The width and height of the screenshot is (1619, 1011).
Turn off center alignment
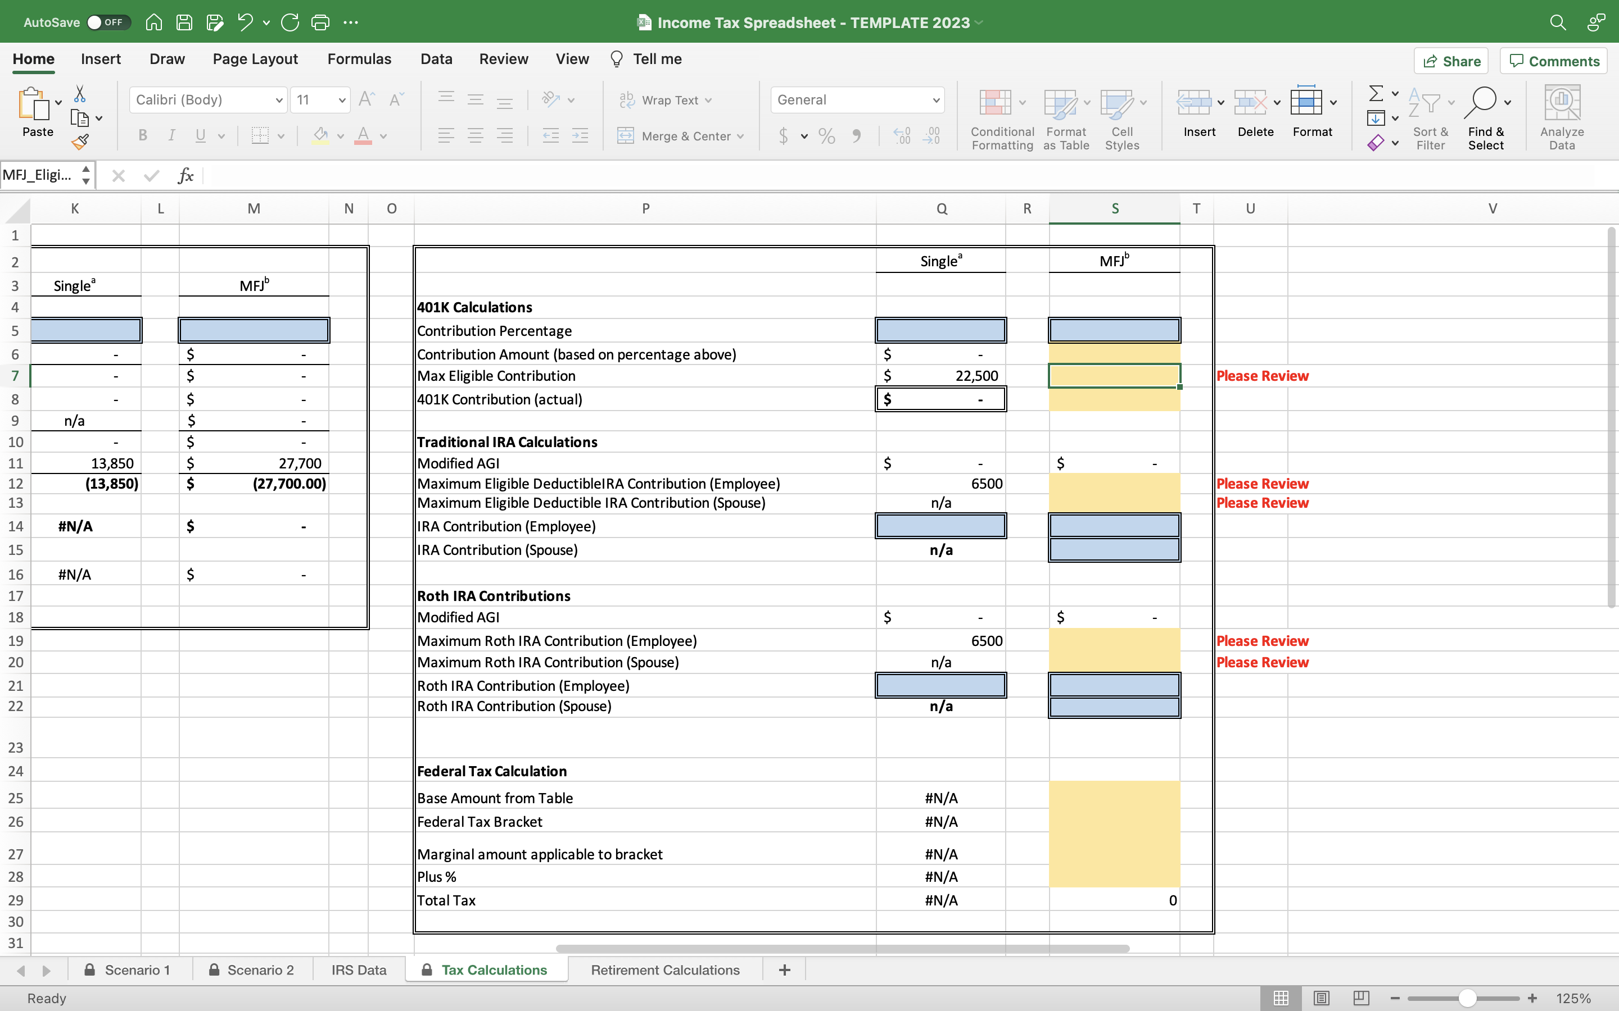(476, 136)
